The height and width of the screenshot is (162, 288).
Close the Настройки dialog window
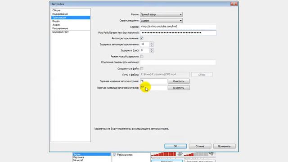point(234,4)
